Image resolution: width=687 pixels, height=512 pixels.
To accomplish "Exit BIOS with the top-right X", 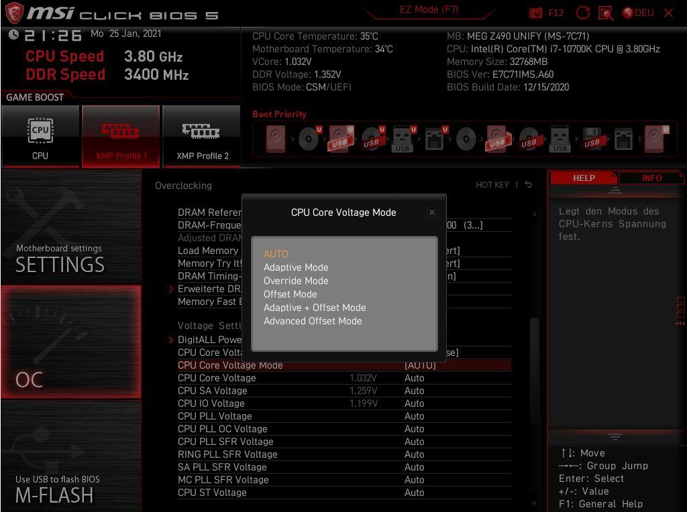I will click(x=669, y=13).
